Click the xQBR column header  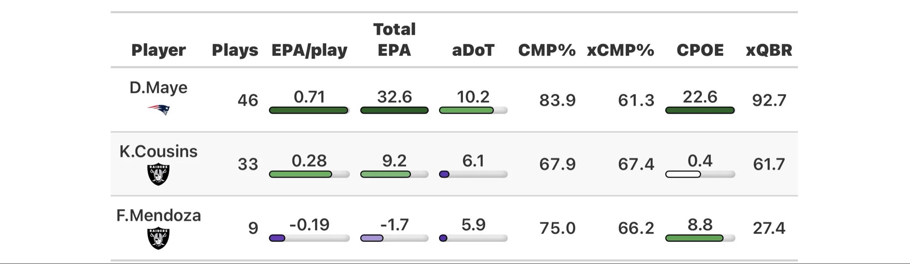[x=769, y=50]
